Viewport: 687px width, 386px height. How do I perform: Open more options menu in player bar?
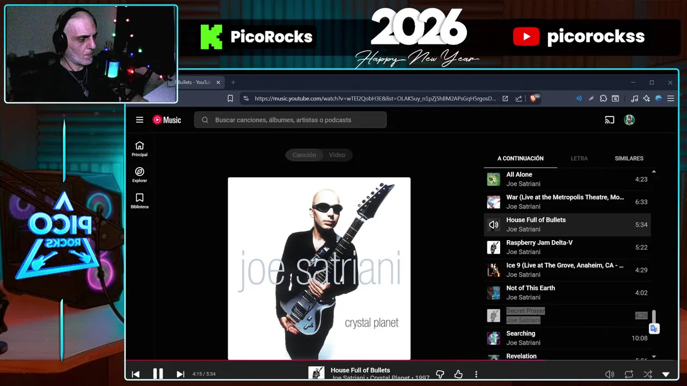click(x=476, y=374)
